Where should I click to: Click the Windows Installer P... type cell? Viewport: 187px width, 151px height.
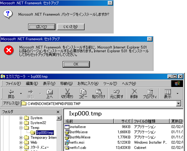[x=151, y=142]
